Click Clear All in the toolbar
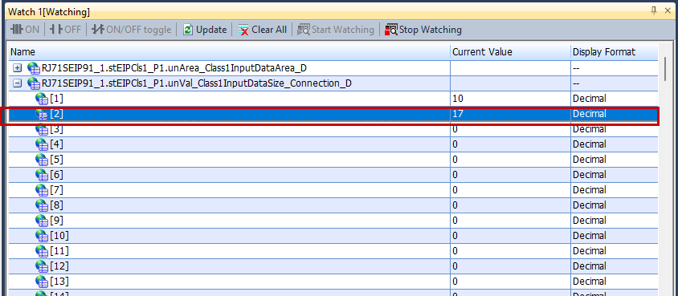Screen dimensions: 678x296 point(263,30)
